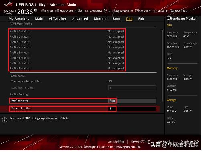Click the +5V 5.014 V reading

click(187, 111)
